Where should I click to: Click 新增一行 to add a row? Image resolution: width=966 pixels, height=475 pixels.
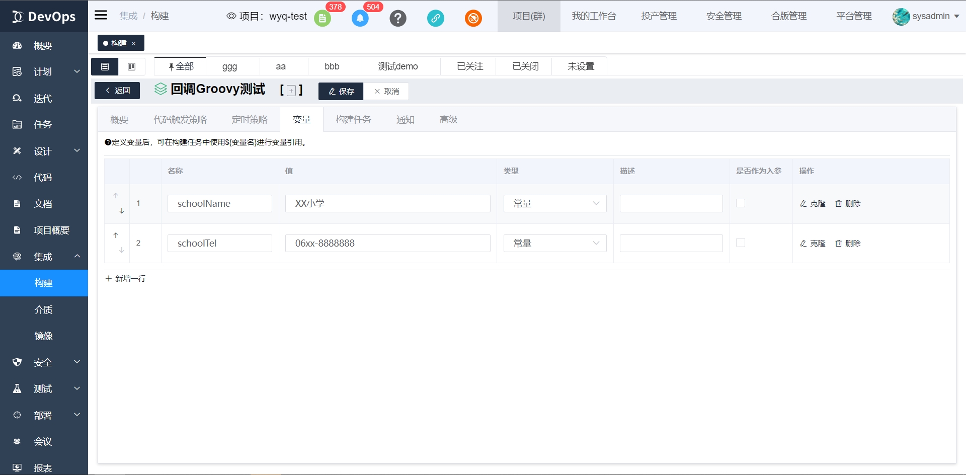[126, 278]
